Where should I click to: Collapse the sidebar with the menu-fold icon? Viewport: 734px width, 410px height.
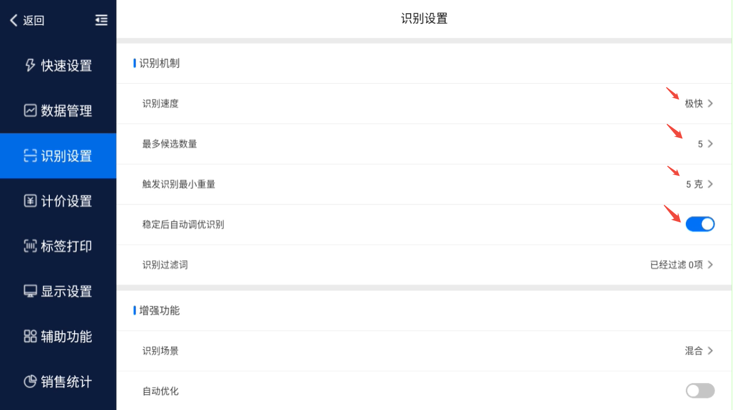tap(101, 21)
